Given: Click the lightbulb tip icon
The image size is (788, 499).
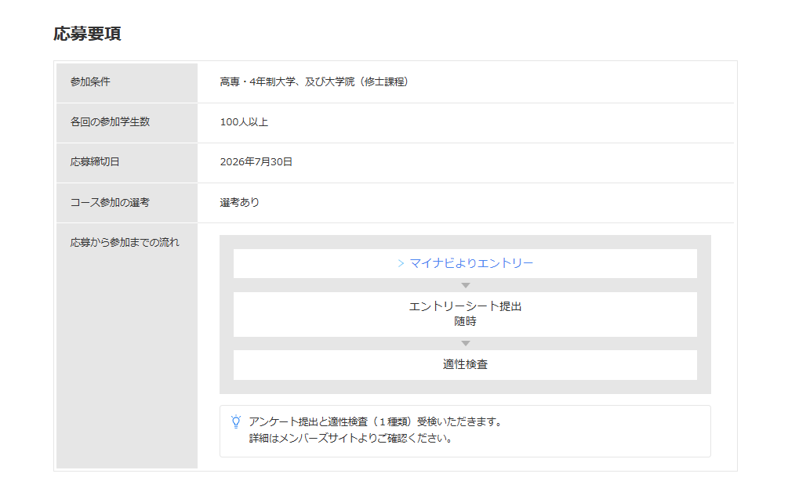Looking at the screenshot, I should (236, 421).
